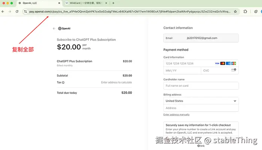Click the billing Address field
The image size is (262, 150).
pos(201,108)
